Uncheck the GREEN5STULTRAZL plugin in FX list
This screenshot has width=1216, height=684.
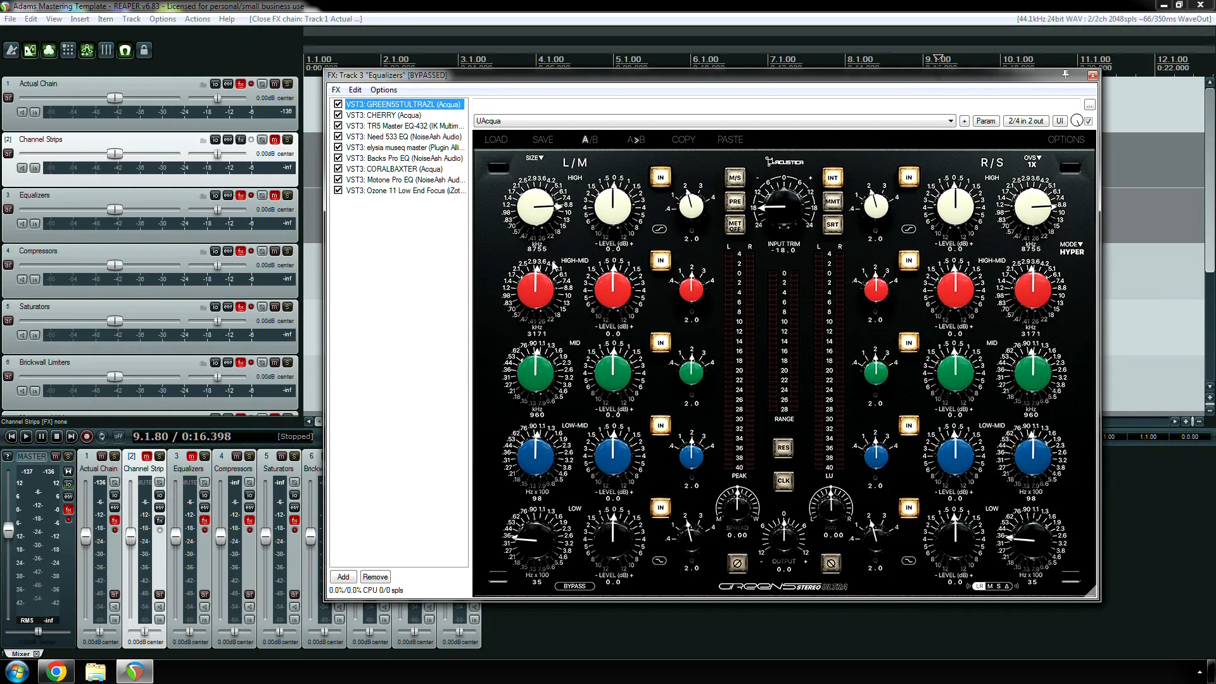pyautogui.click(x=338, y=104)
